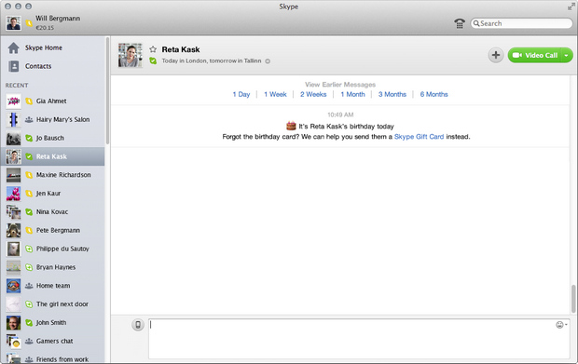Click the sidebar scrollbar handle
The width and height of the screenshot is (578, 364).
107,90
